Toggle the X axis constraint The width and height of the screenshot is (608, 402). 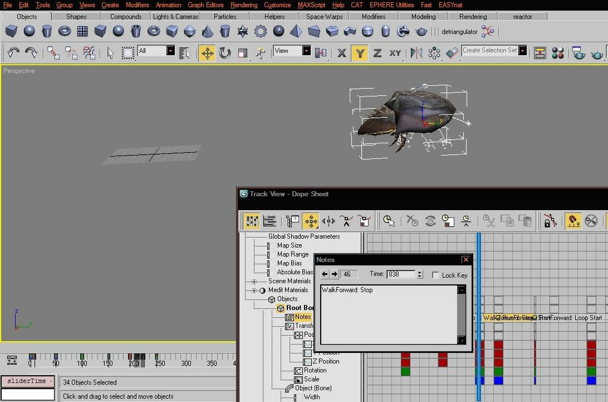tap(342, 53)
